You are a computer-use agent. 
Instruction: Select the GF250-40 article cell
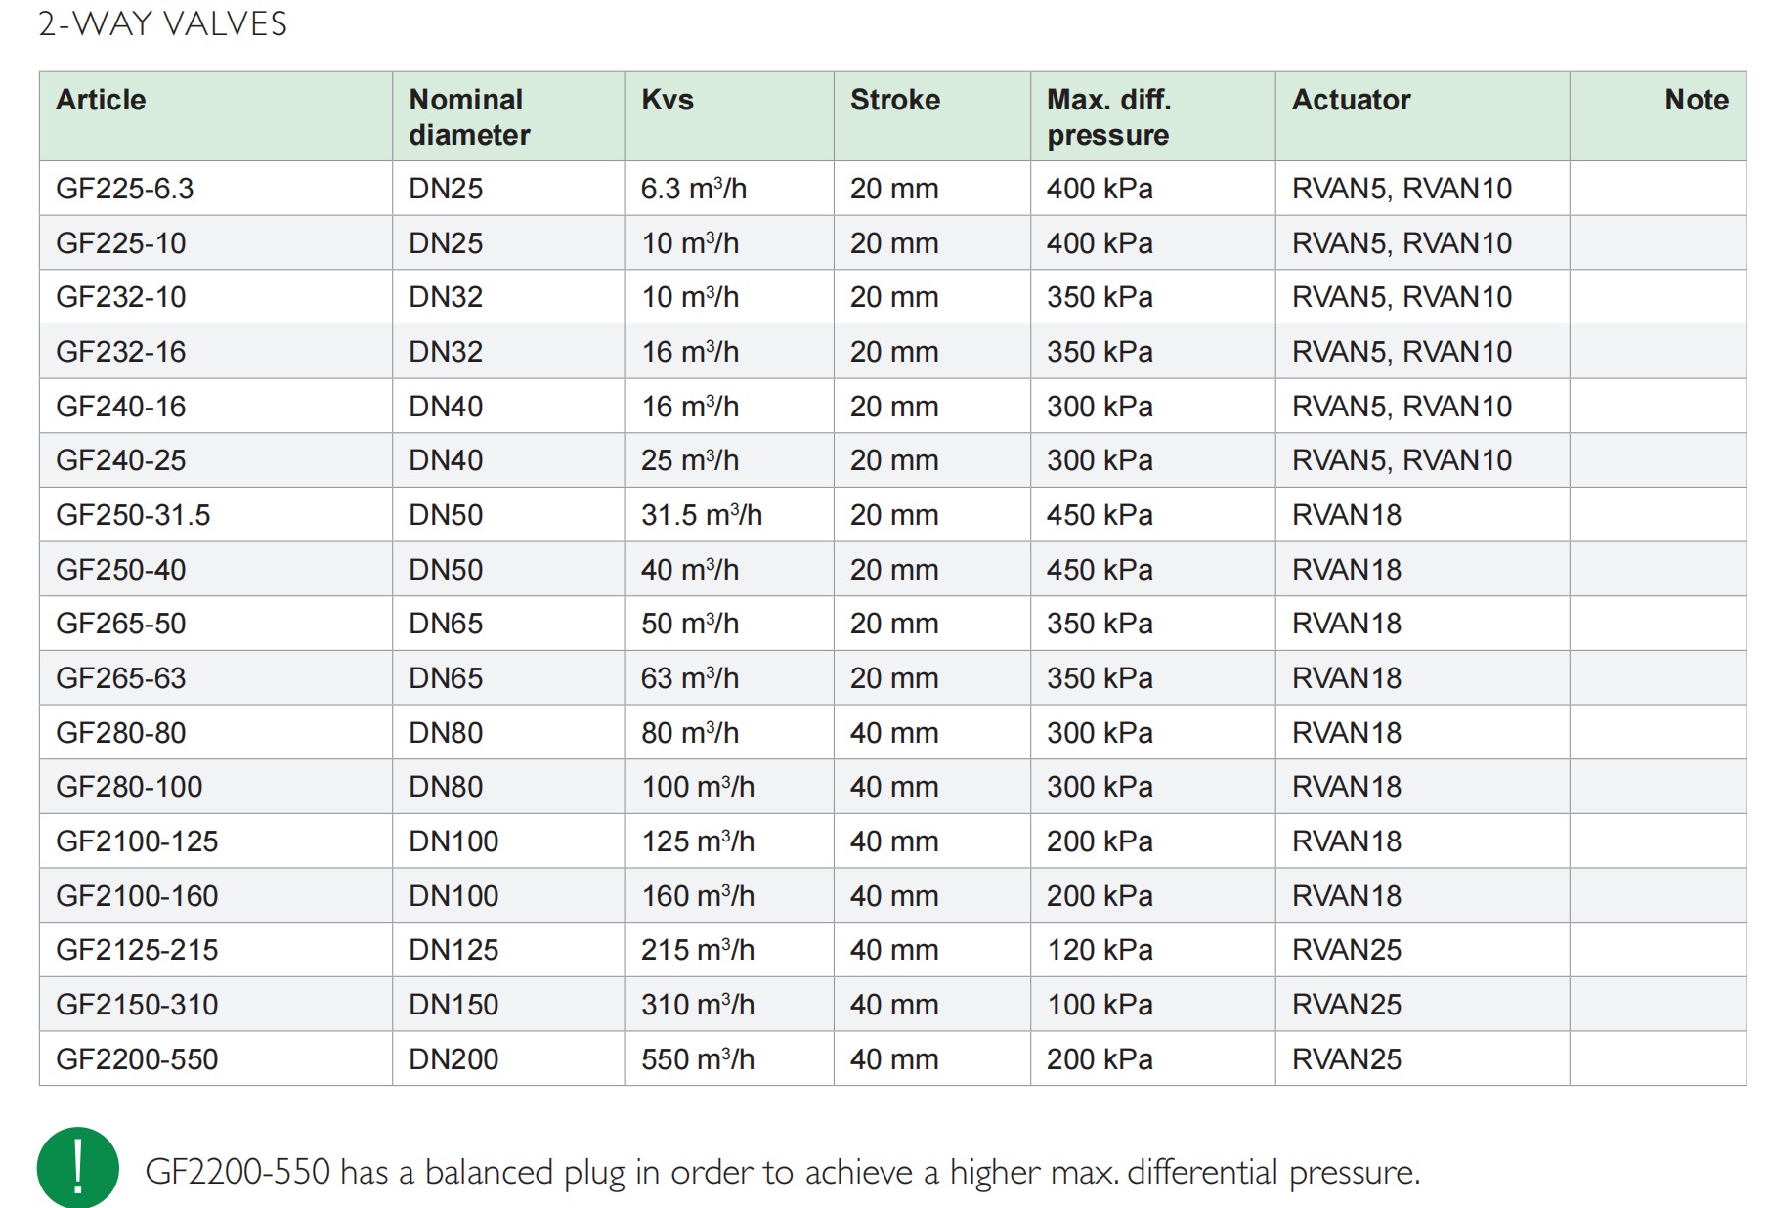pos(120,570)
